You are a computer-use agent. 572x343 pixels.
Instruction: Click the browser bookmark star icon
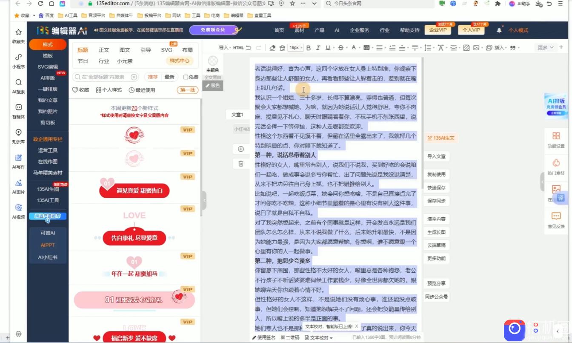292,3
